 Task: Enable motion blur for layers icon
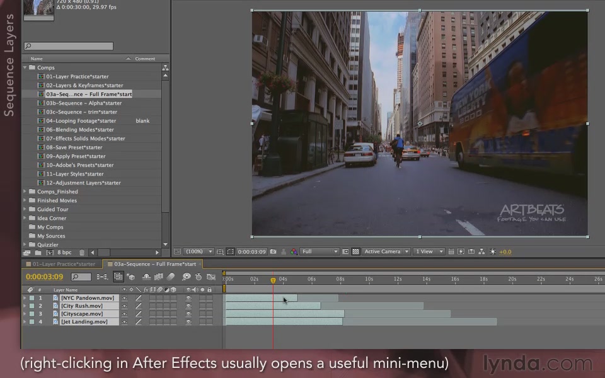click(x=171, y=277)
